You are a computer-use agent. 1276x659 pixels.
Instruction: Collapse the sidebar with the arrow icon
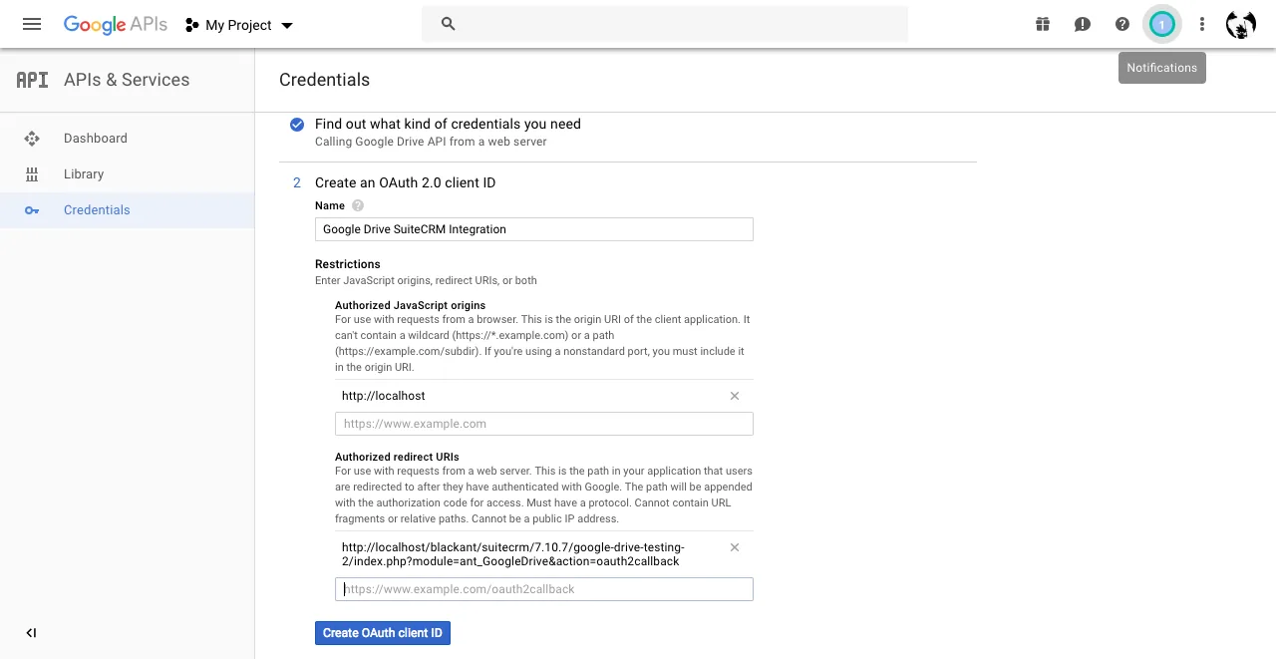[x=31, y=633]
